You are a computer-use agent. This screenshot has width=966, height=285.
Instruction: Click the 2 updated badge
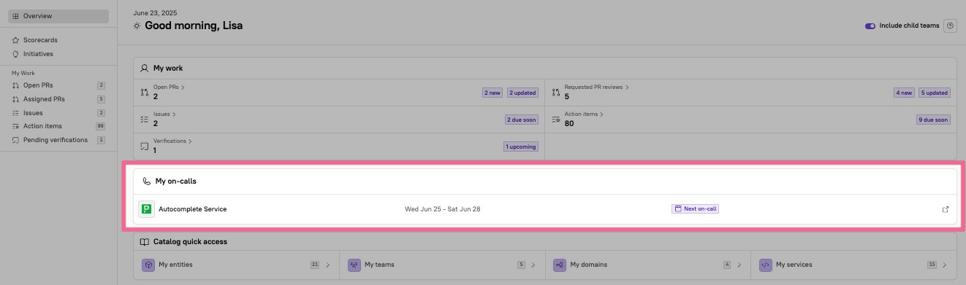coord(523,93)
